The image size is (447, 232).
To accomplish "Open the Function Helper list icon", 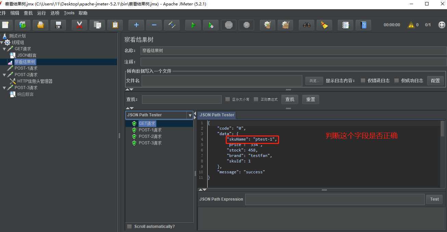I will pos(345,25).
